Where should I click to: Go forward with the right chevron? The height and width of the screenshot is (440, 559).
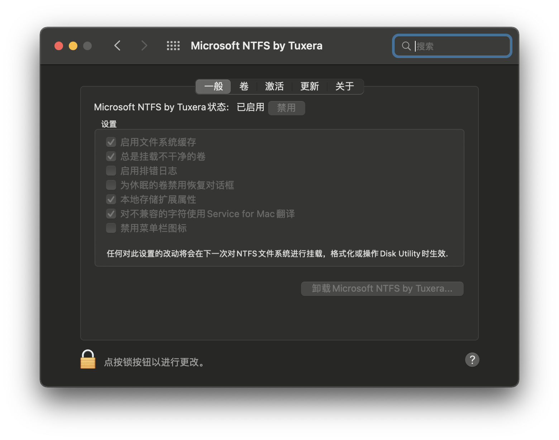144,46
